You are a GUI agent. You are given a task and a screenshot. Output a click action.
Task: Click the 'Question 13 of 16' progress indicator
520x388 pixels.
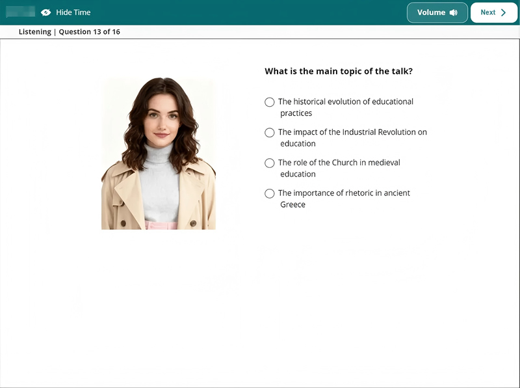89,32
